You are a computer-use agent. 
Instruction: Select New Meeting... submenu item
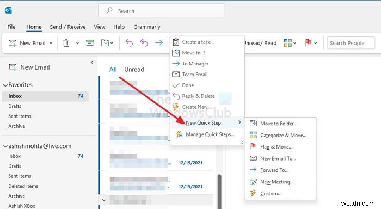pos(280,182)
